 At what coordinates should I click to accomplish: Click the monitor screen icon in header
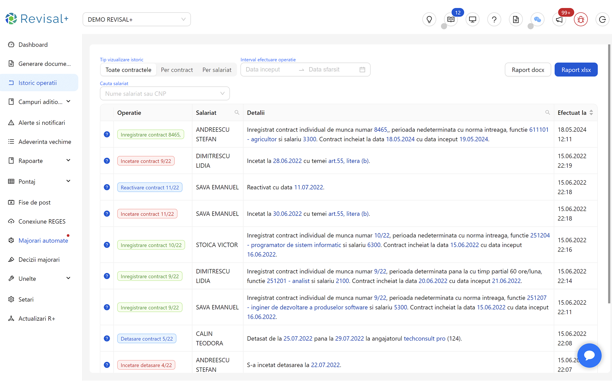click(472, 20)
